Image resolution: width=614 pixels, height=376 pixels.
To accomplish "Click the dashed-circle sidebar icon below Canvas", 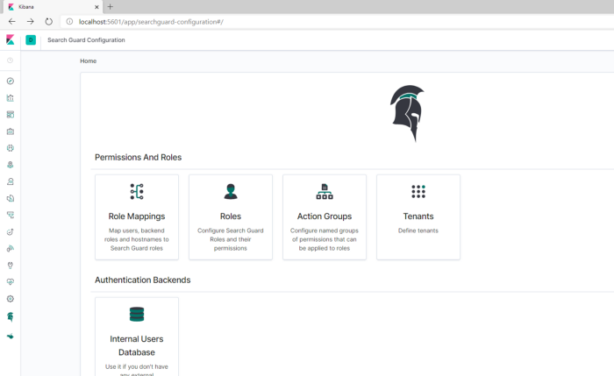I will point(11,148).
